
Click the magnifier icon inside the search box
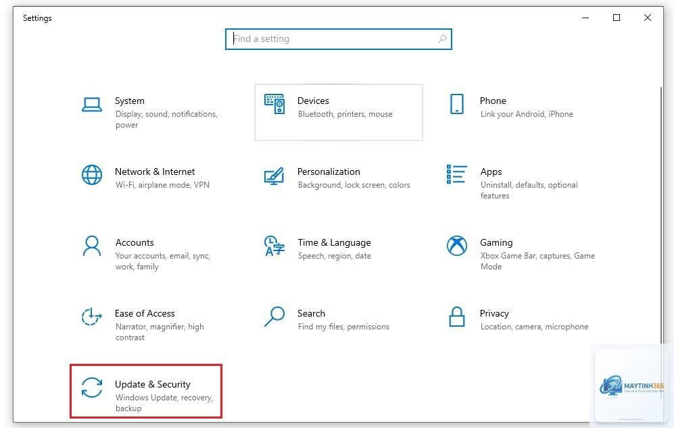pos(442,39)
